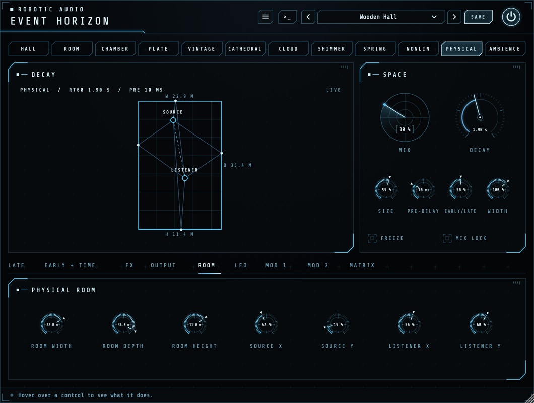Select the CATHEDRAL reverb type
Image resolution: width=534 pixels, height=403 pixels.
click(x=245, y=49)
